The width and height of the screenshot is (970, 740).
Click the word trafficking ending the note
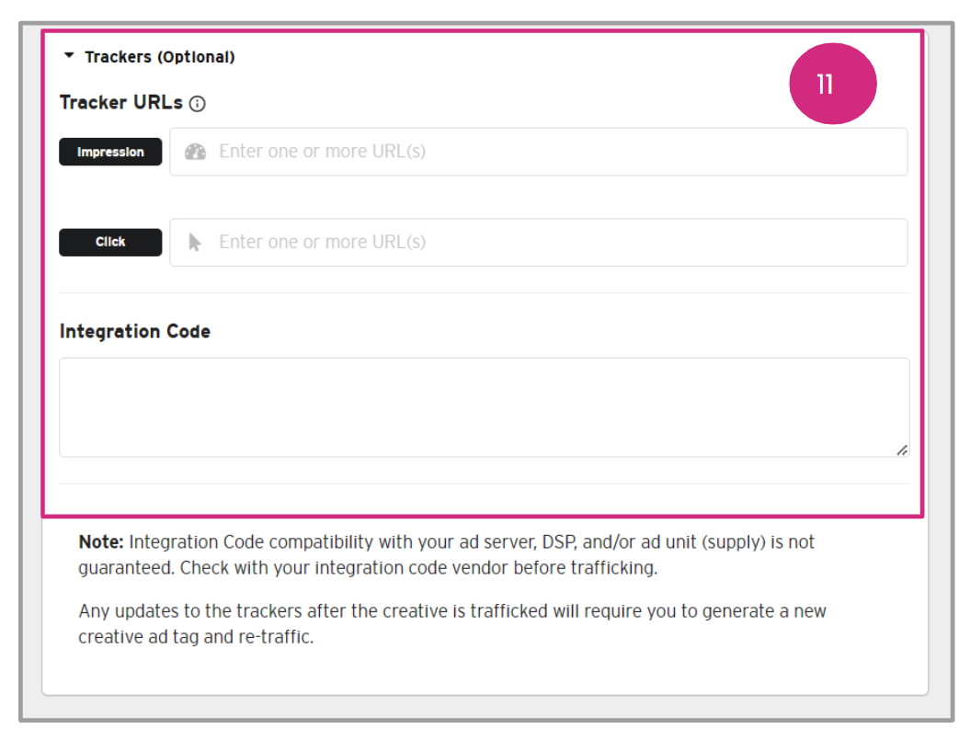[611, 568]
